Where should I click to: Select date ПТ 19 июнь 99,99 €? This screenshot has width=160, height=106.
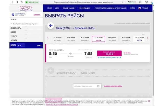pos(99,39)
